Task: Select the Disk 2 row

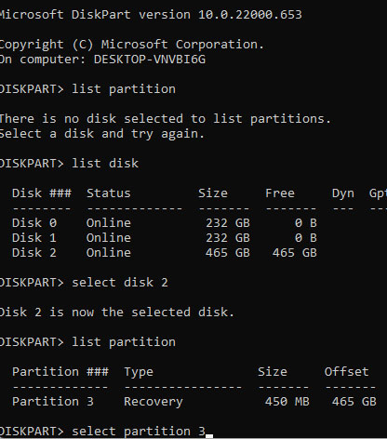Action: [x=165, y=253]
